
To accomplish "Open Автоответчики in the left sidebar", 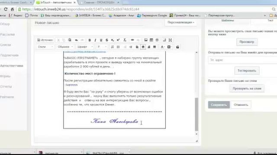I will click(x=12, y=66).
